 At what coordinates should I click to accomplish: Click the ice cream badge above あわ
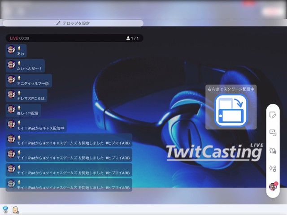click(x=19, y=48)
